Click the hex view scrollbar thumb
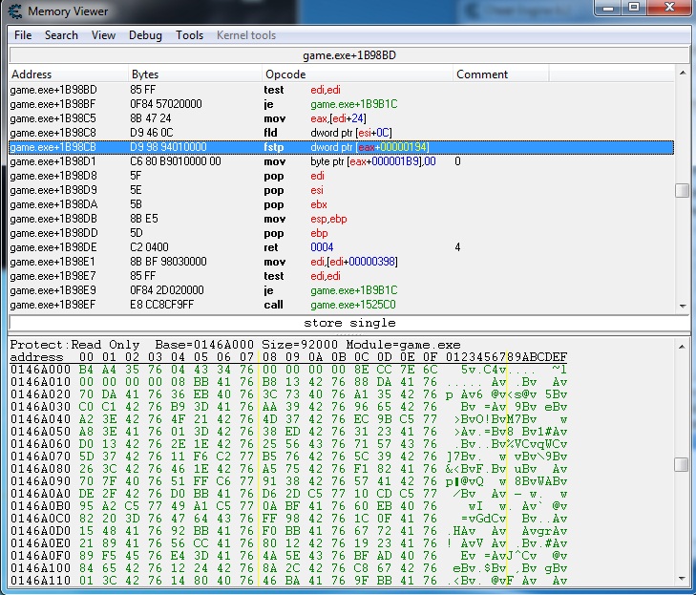 pos(682,465)
